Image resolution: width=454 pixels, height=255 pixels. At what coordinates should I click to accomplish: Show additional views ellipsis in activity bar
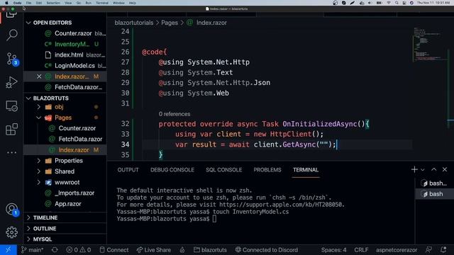pyautogui.click(x=11, y=152)
